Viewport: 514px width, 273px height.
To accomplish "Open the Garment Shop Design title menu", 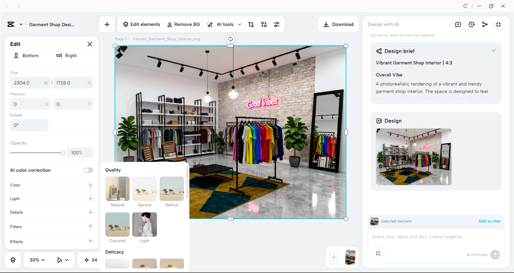I will [52, 24].
